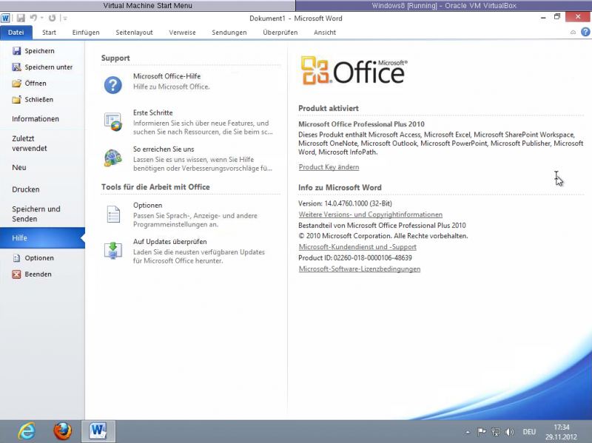Screen dimensions: 592x443
Task: Open the Customize Quick Access Toolbar dropdown
Action: point(65,18)
